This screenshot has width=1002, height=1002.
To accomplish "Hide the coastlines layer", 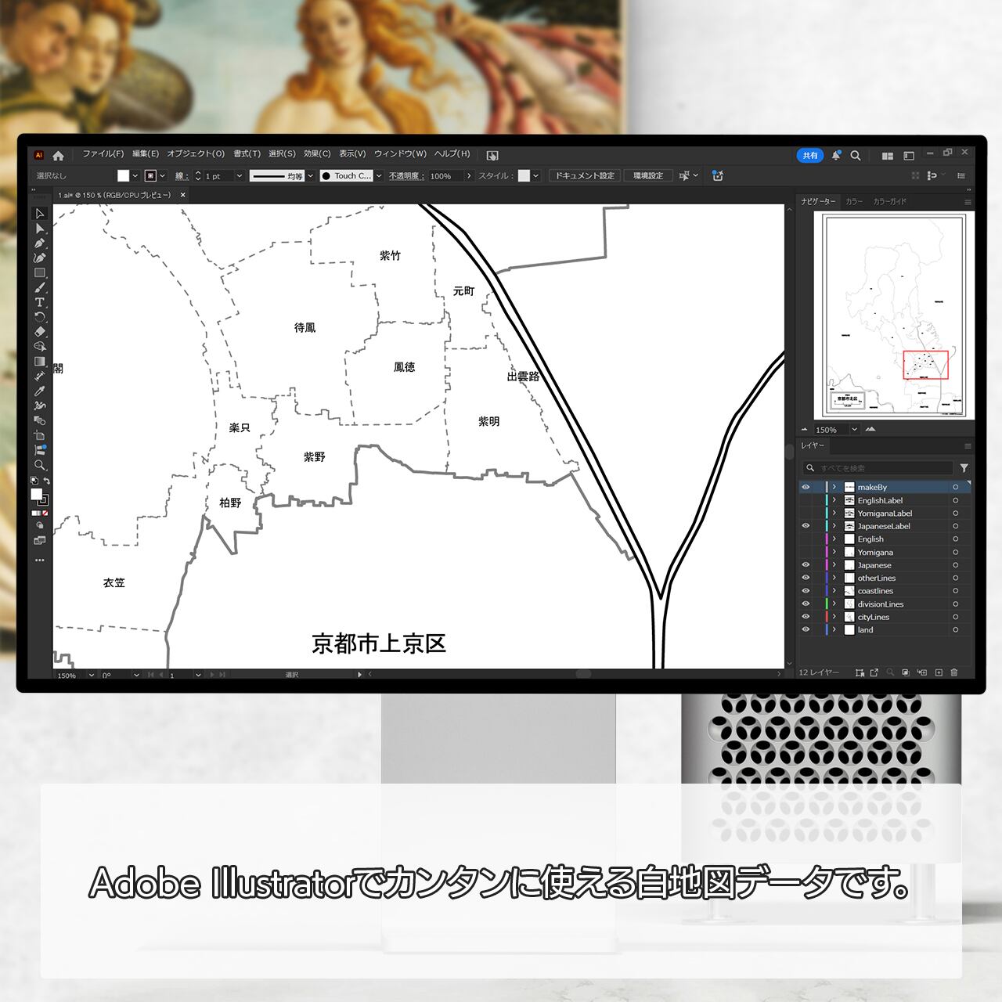I will point(806,591).
